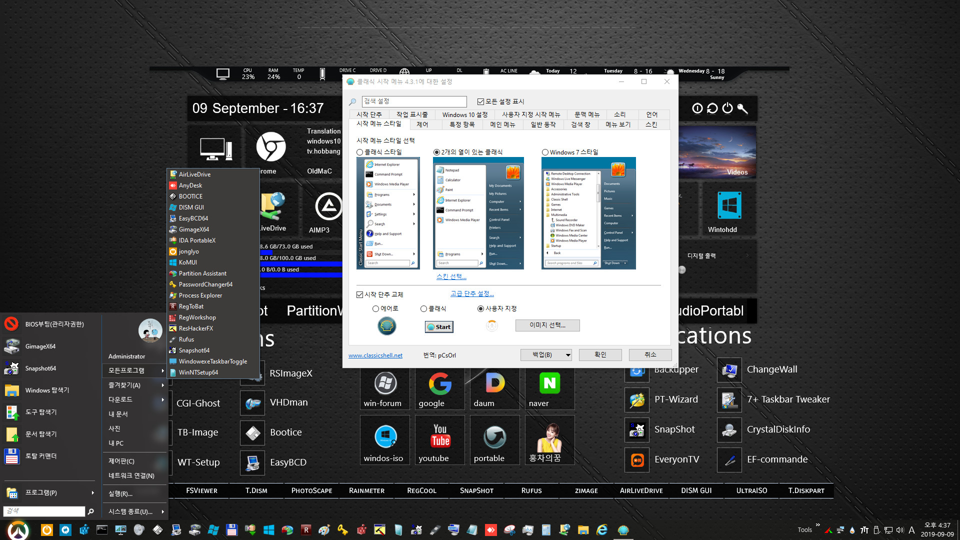Click the power icon in the desktop widget

727,108
